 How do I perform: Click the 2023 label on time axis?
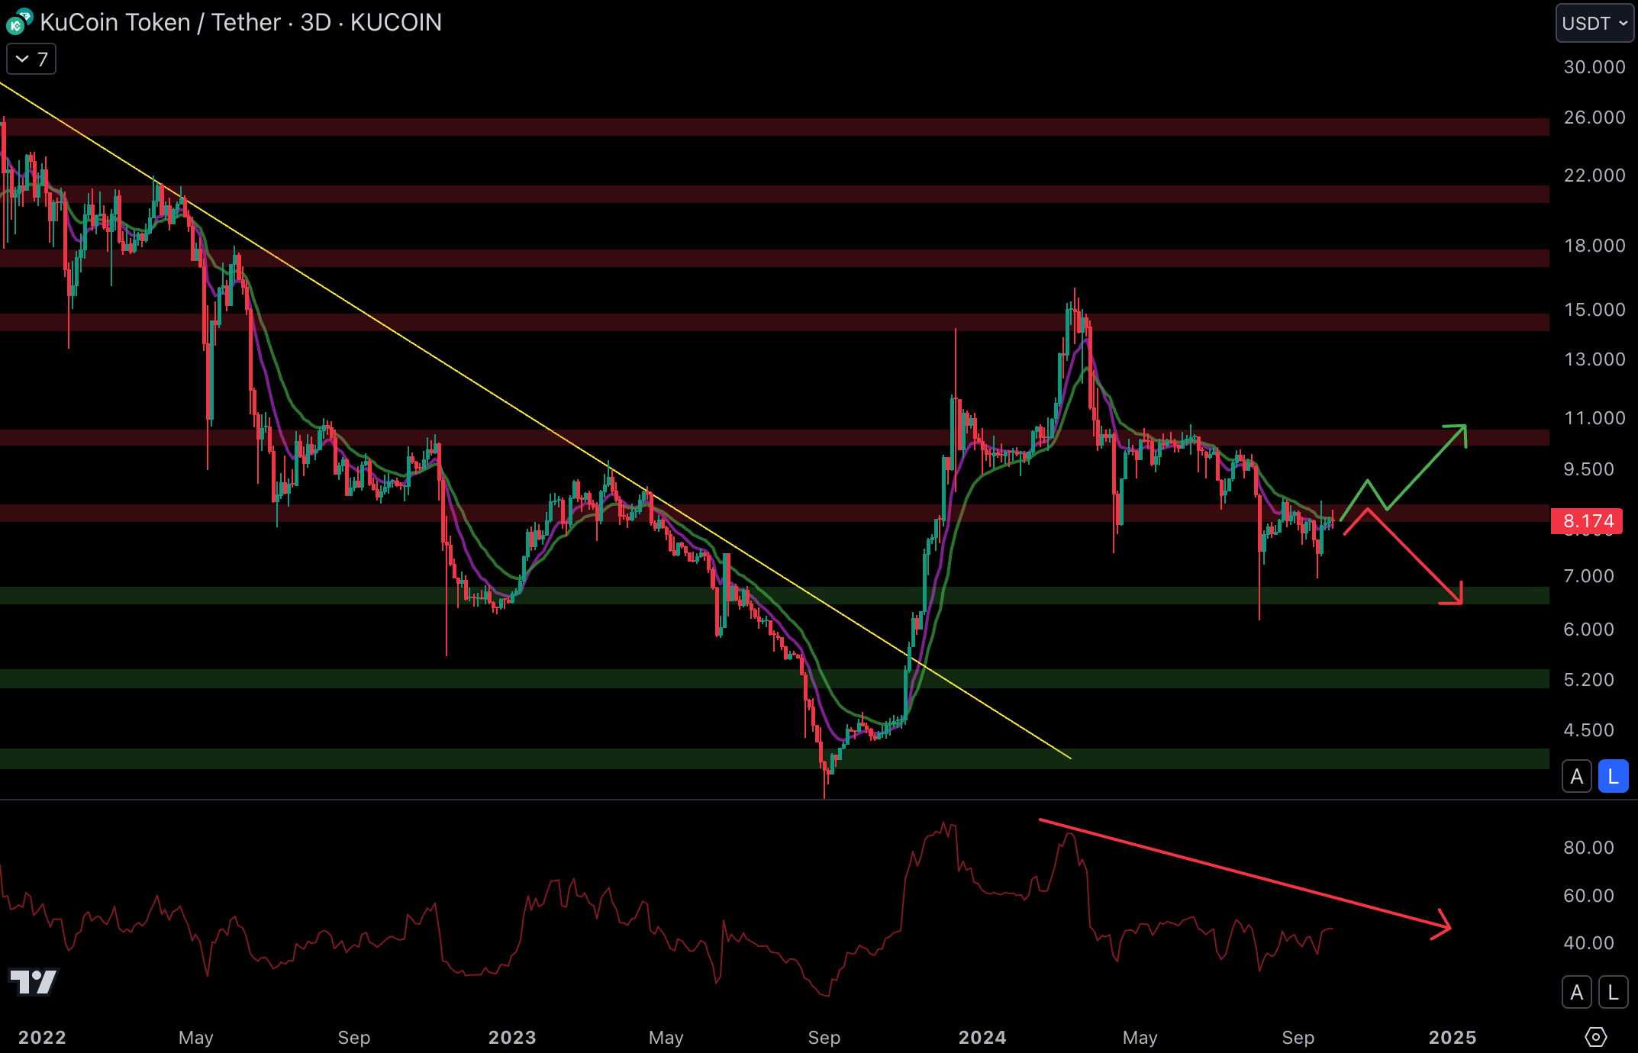511,1037
